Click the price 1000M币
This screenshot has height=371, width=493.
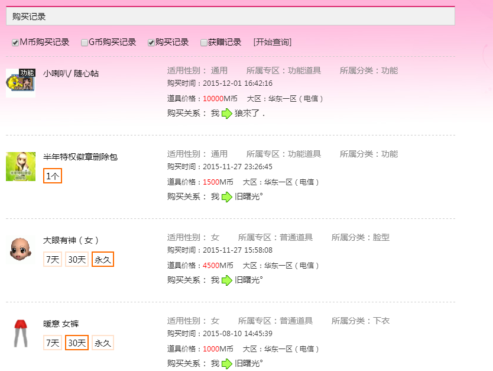(x=218, y=349)
